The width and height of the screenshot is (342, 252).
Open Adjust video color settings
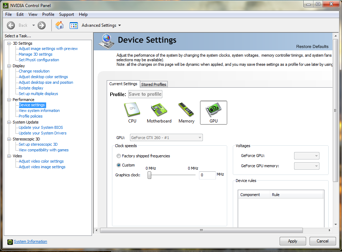[x=41, y=161]
